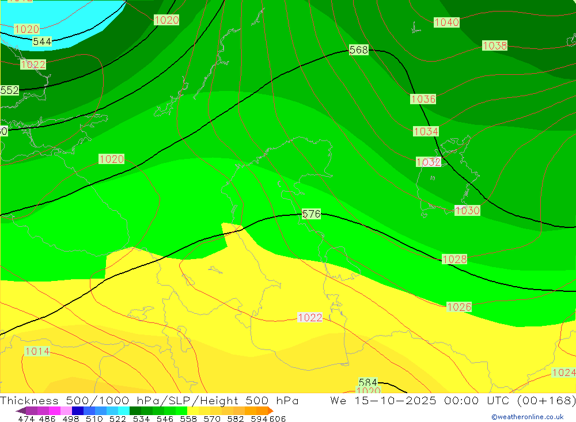Click the 1040 isobar label
This screenshot has height=422, width=576.
(446, 22)
